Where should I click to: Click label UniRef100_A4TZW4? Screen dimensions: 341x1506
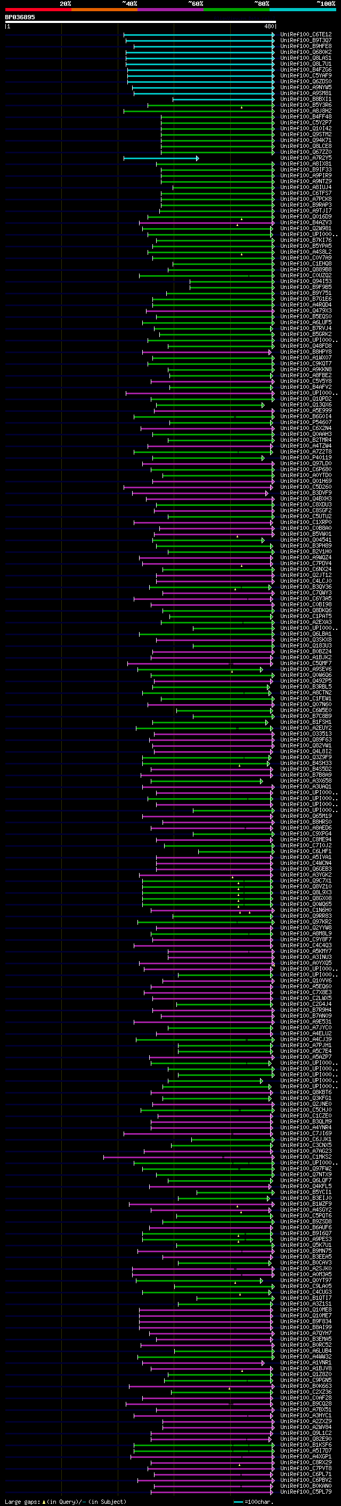[x=305, y=446]
